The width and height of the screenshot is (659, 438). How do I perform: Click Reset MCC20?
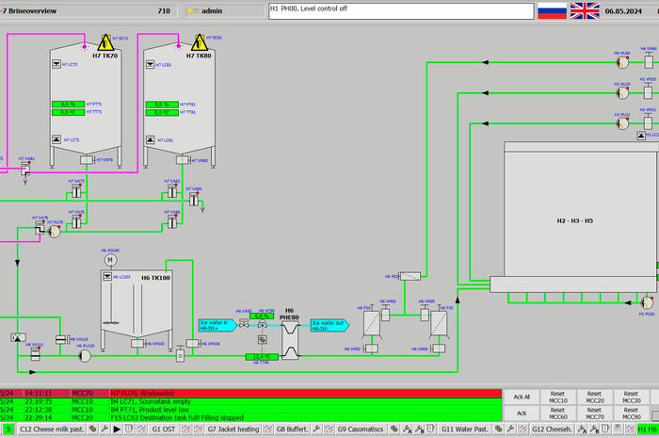click(594, 397)
